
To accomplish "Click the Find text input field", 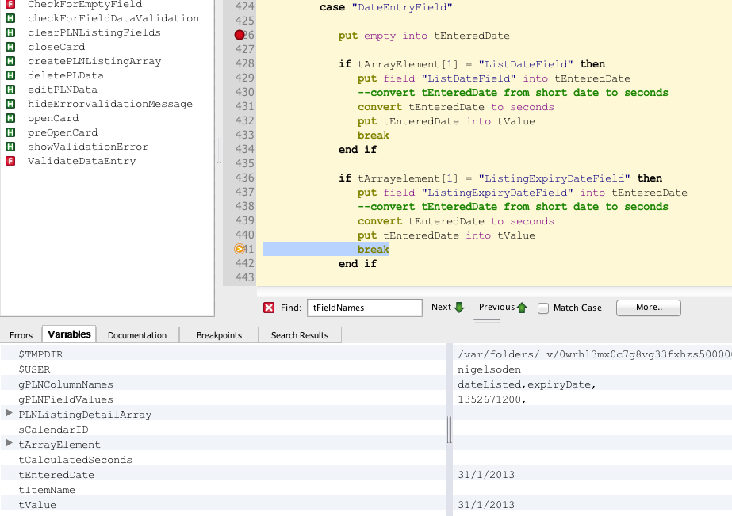I will [364, 308].
